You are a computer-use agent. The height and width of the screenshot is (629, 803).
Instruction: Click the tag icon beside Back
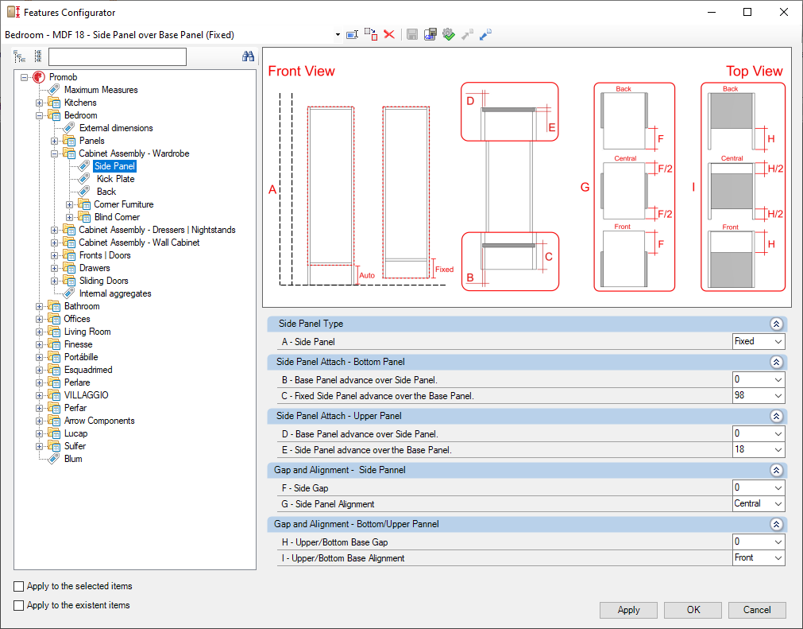84,192
